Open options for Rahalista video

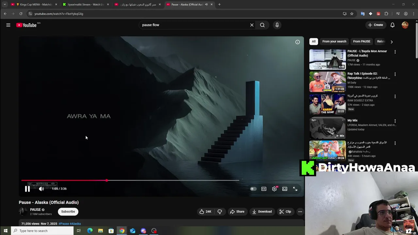click(x=395, y=143)
